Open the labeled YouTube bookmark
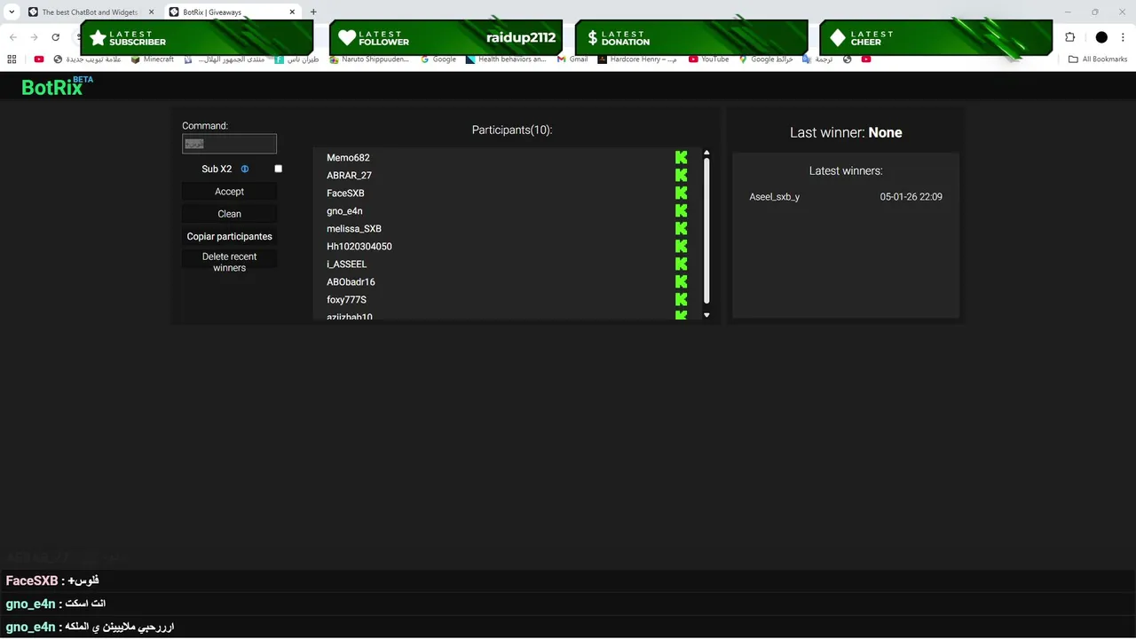Viewport: 1136px width, 639px height. point(708,59)
